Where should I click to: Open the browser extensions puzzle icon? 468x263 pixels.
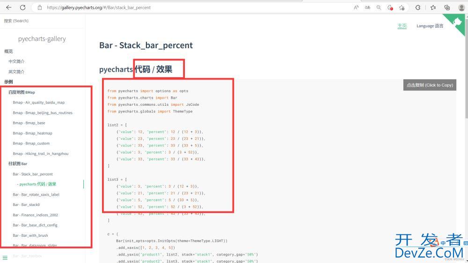[418, 7]
